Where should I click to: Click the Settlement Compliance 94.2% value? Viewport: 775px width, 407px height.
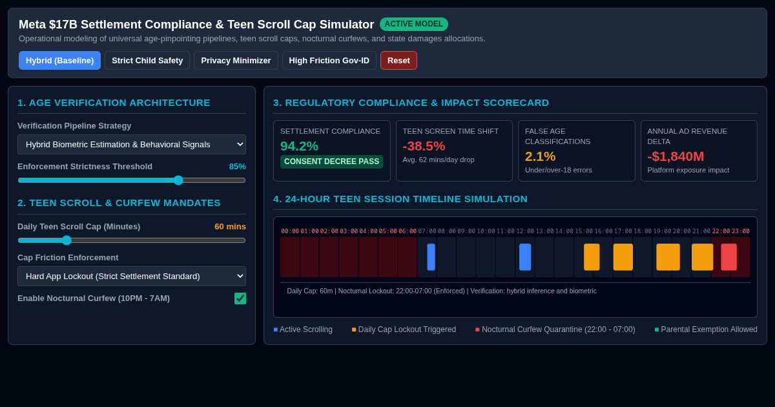[x=299, y=146]
